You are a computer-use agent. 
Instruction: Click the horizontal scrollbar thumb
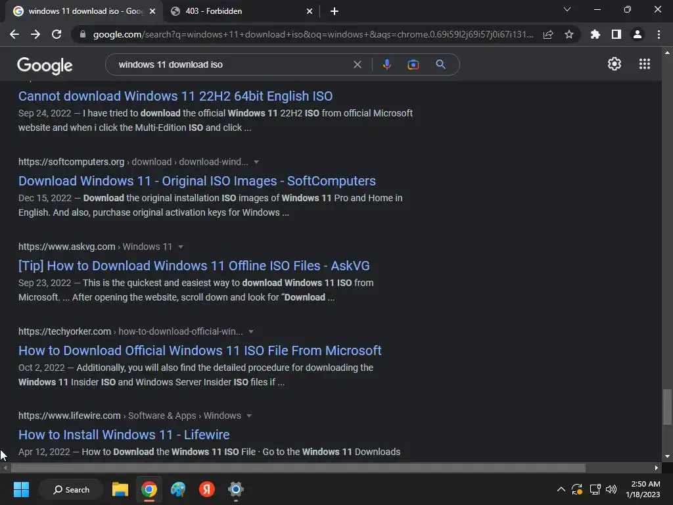pyautogui.click(x=298, y=468)
